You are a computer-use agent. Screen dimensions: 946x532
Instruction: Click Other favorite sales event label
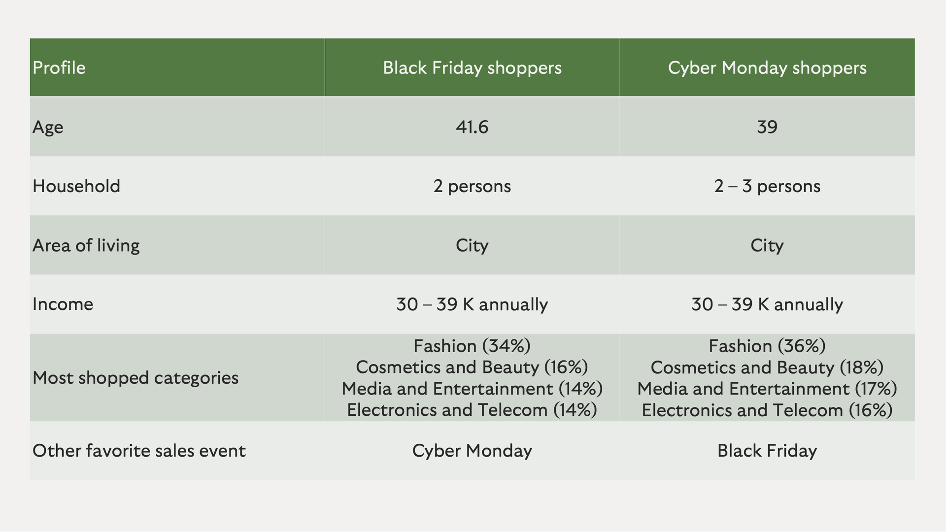coord(139,451)
